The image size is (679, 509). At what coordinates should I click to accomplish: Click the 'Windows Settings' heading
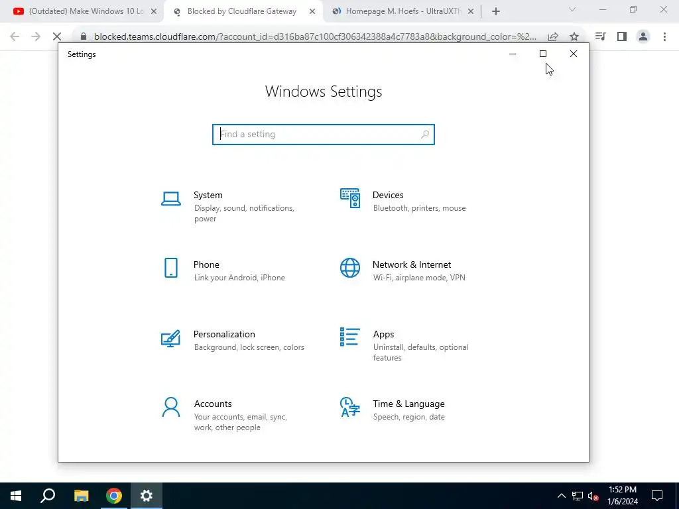pos(324,91)
